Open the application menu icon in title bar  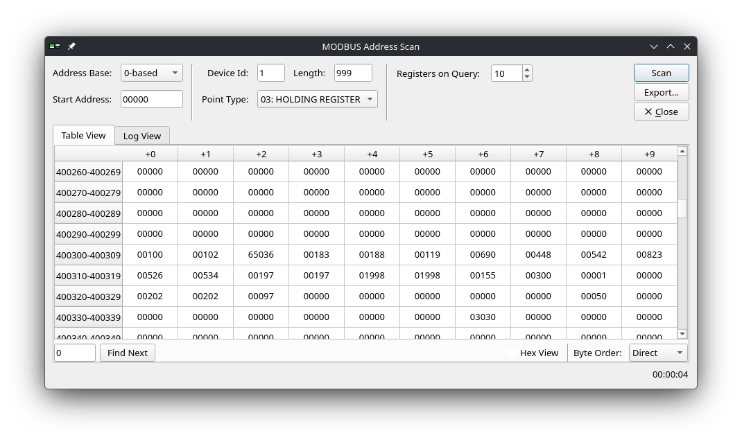click(54, 46)
